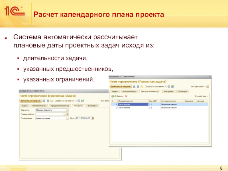Open the Исполнители (1) tab in the predecessors window
228x171 pixels.
(x=130, y=91)
